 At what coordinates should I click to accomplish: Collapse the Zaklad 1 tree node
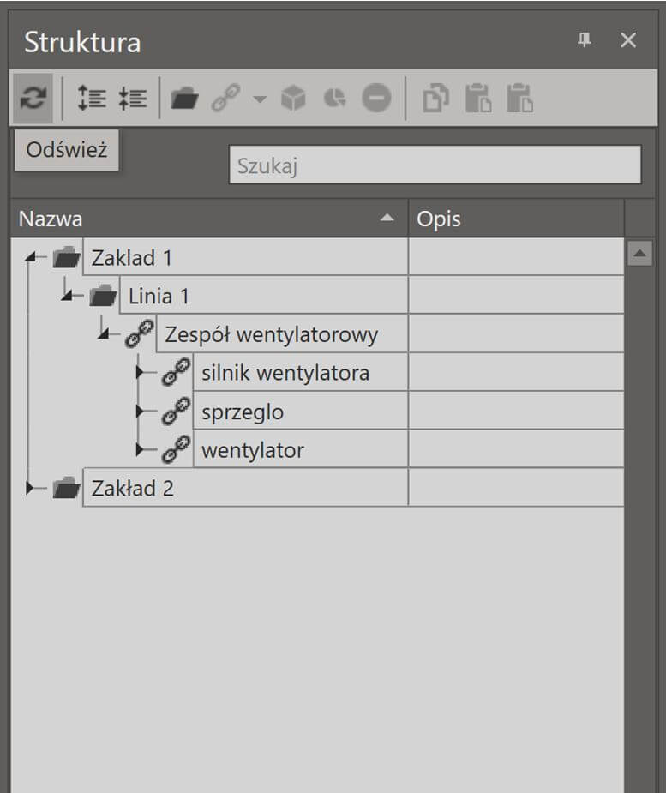coord(31,257)
